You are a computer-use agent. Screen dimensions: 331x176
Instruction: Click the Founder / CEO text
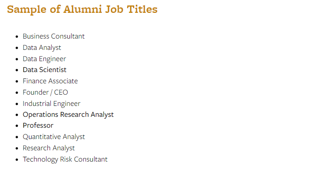click(45, 92)
